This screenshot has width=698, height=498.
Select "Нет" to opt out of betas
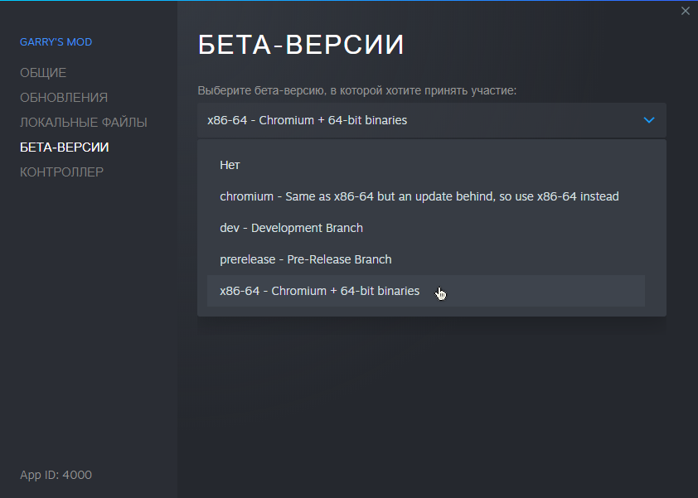pyautogui.click(x=230, y=165)
